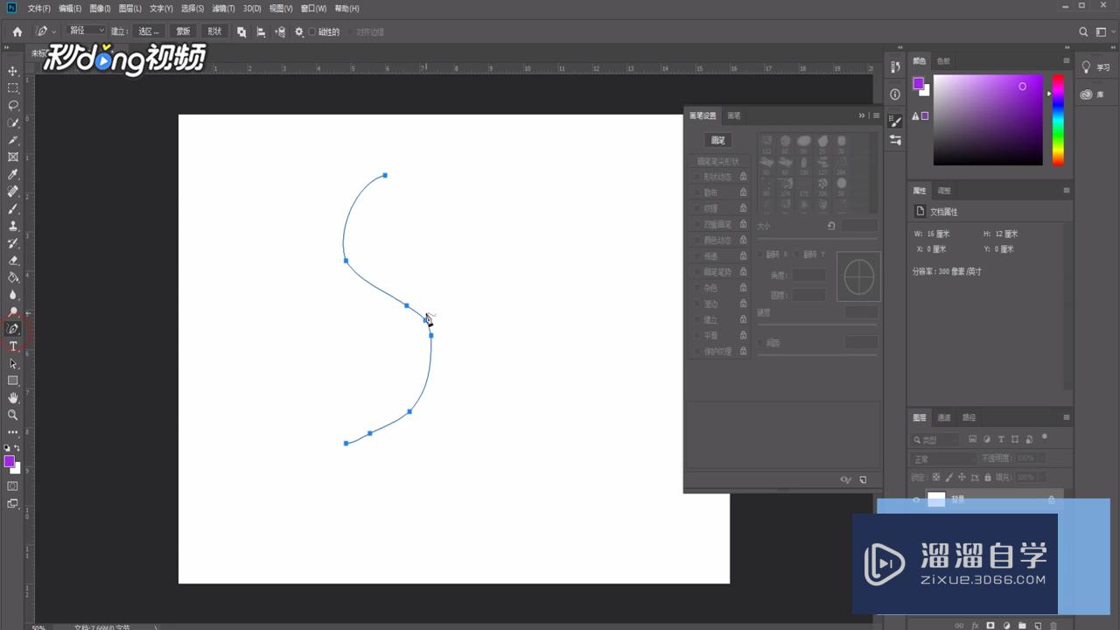Screen dimensions: 1120x630
Task: Expand Brush Settings panel double arrows
Action: click(x=862, y=115)
